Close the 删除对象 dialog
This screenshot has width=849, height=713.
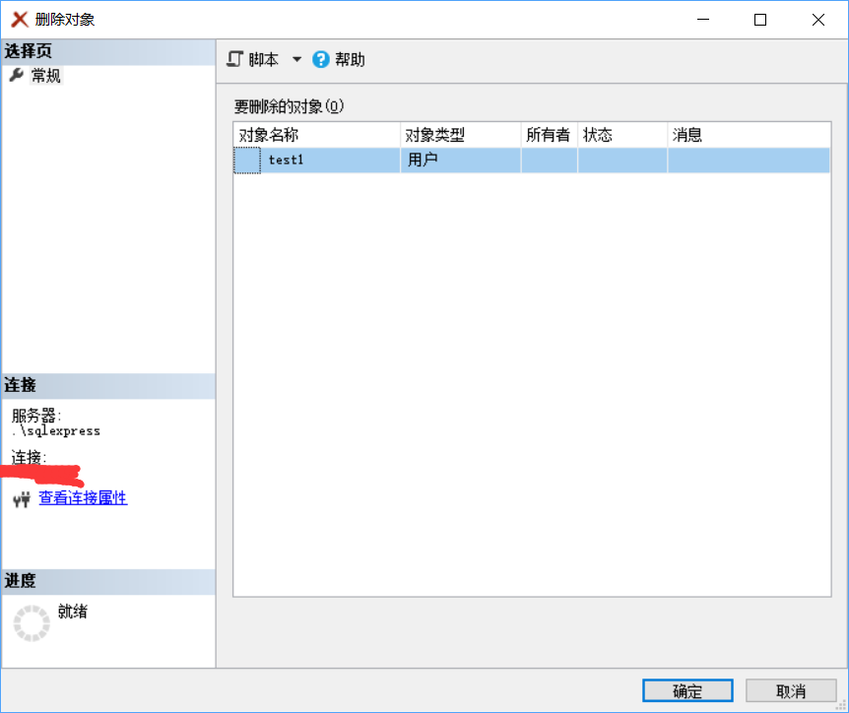coord(818,20)
